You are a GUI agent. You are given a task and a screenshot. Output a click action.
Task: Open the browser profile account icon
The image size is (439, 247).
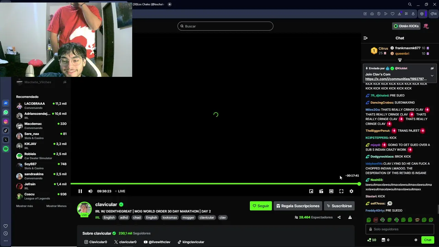(413, 14)
